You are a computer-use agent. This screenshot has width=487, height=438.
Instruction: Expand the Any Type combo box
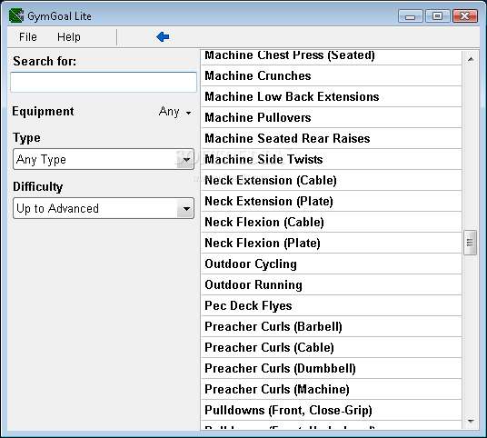pos(104,159)
